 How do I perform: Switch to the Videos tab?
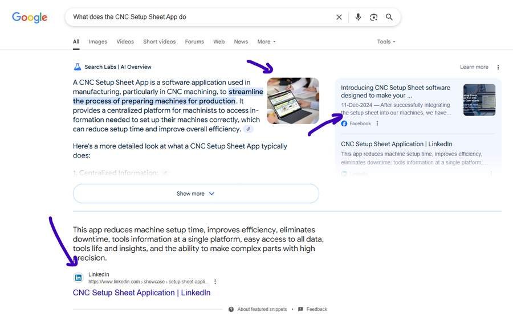(125, 42)
